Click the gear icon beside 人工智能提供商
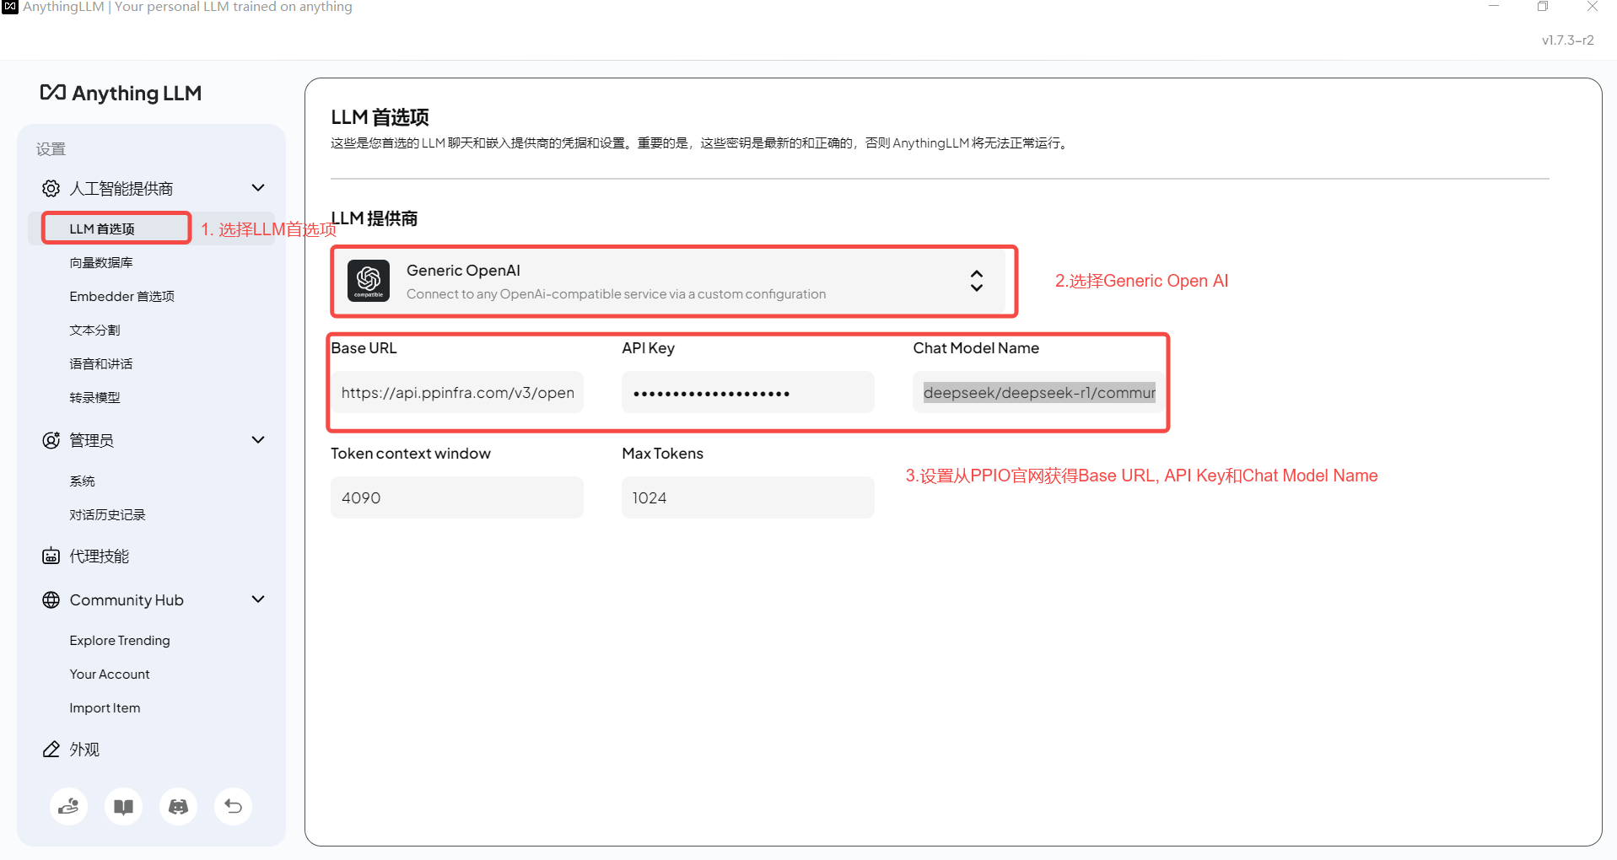The width and height of the screenshot is (1617, 860). pyautogui.click(x=51, y=188)
